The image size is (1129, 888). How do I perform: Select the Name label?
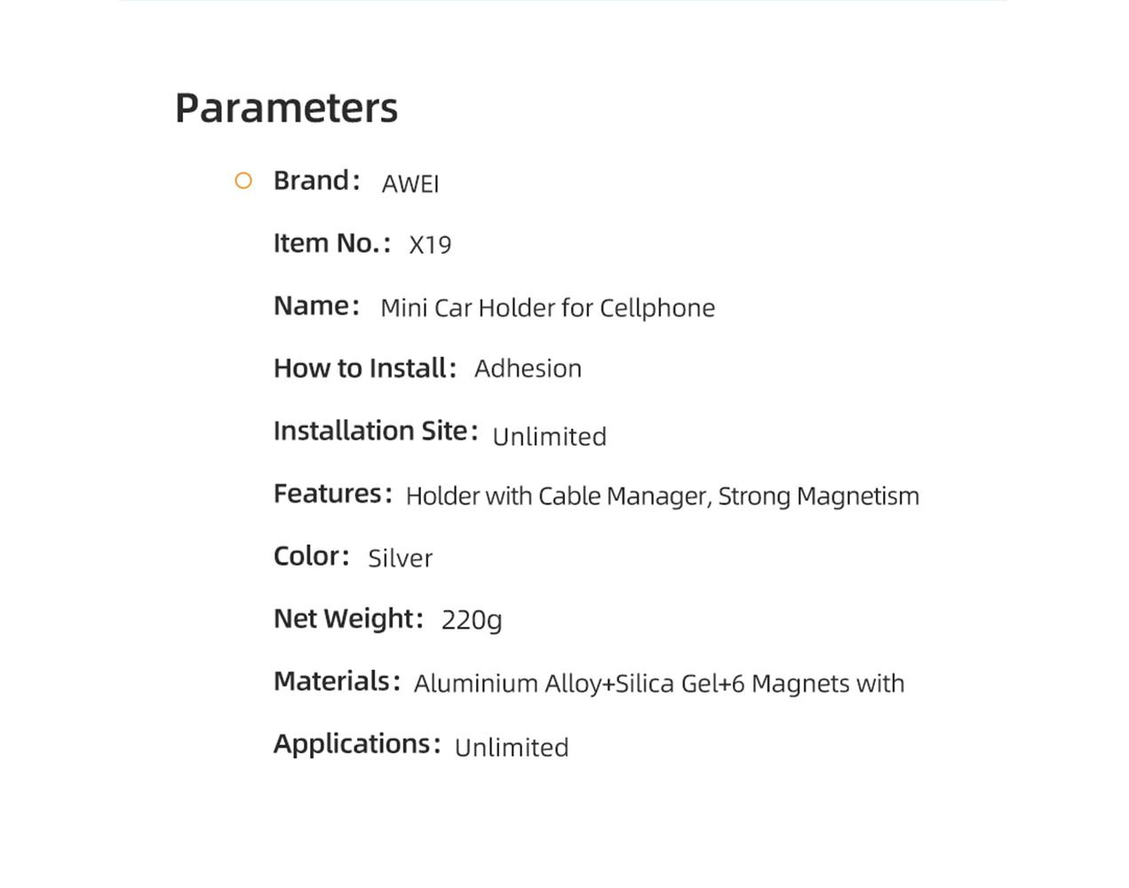pos(316,305)
